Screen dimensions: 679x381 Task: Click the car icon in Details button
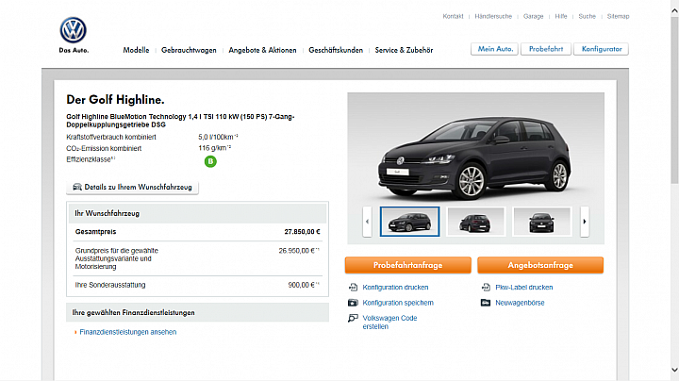pos(77,187)
